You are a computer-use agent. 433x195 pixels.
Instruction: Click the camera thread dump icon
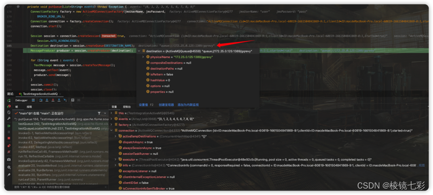point(9,160)
